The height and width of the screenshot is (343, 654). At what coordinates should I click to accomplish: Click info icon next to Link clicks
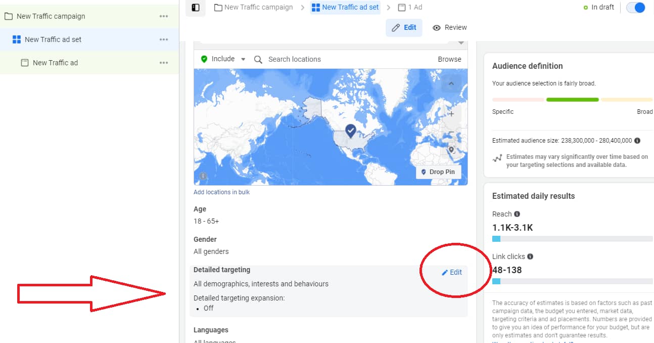[x=530, y=256]
